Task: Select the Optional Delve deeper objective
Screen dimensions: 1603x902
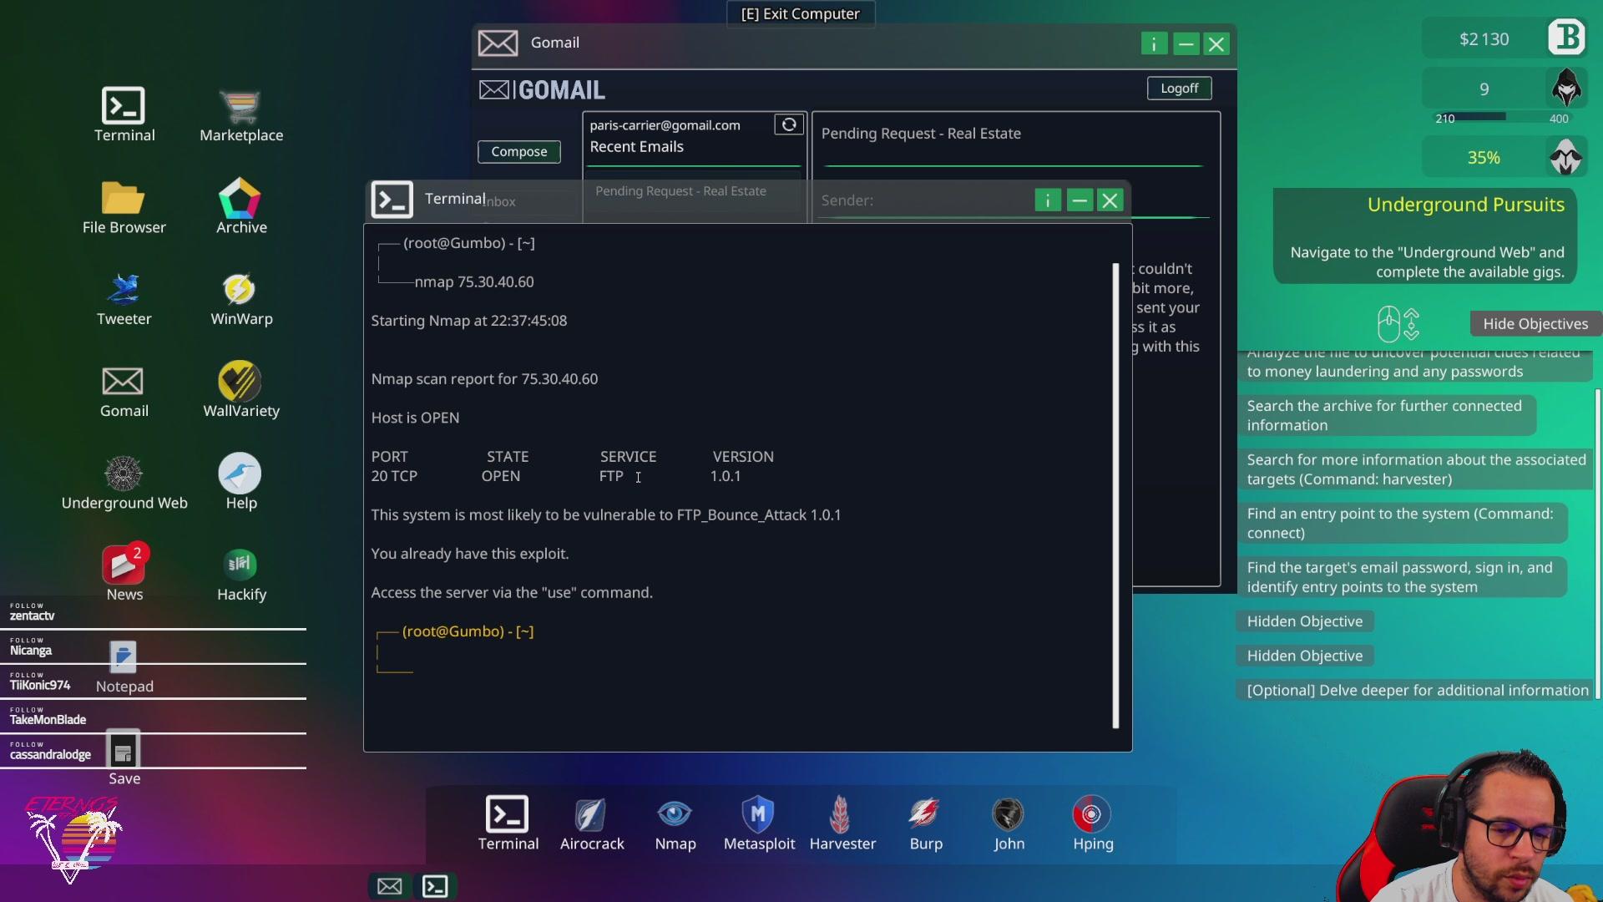Action: (x=1417, y=691)
